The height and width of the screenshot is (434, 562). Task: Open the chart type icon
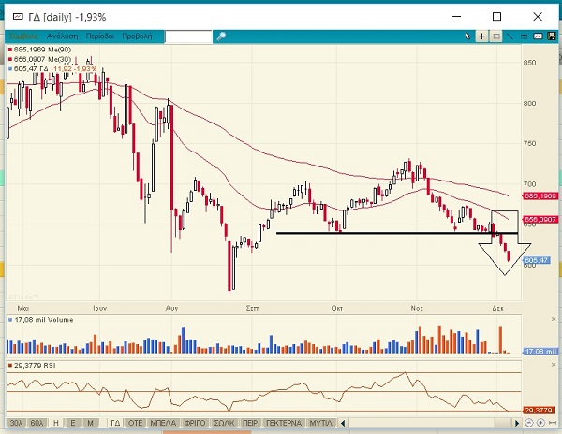click(x=538, y=36)
